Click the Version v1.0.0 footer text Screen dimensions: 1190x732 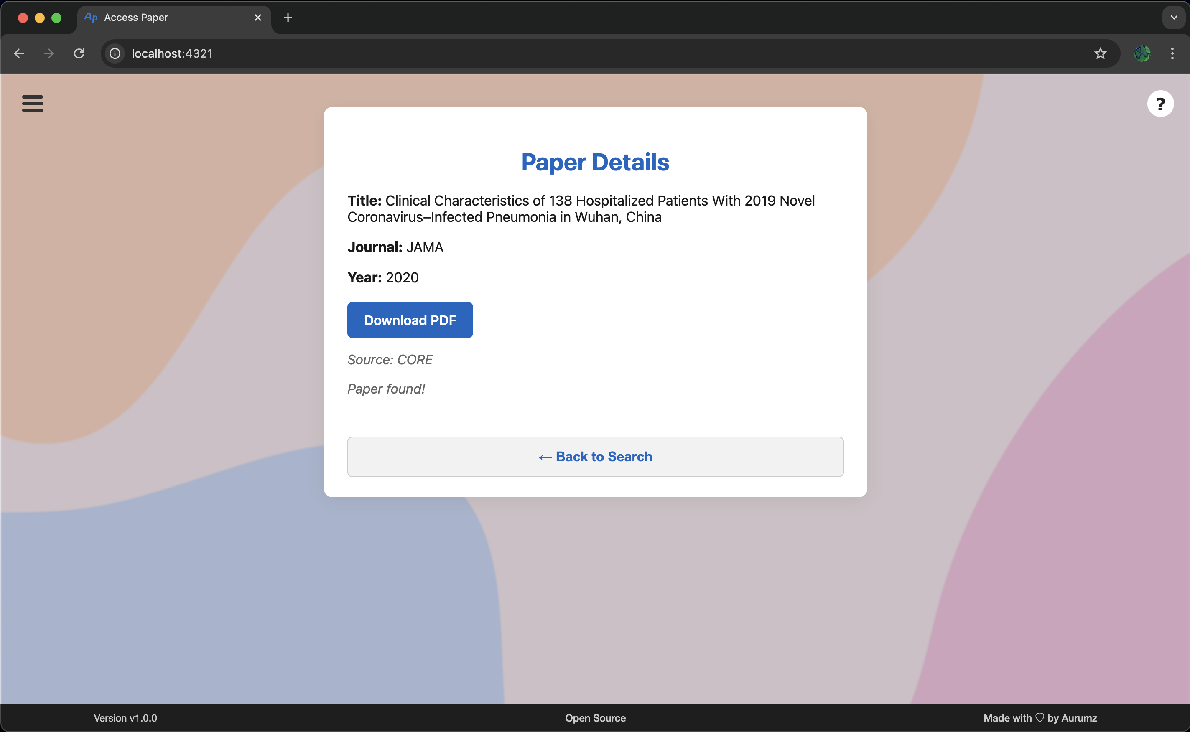pyautogui.click(x=125, y=718)
